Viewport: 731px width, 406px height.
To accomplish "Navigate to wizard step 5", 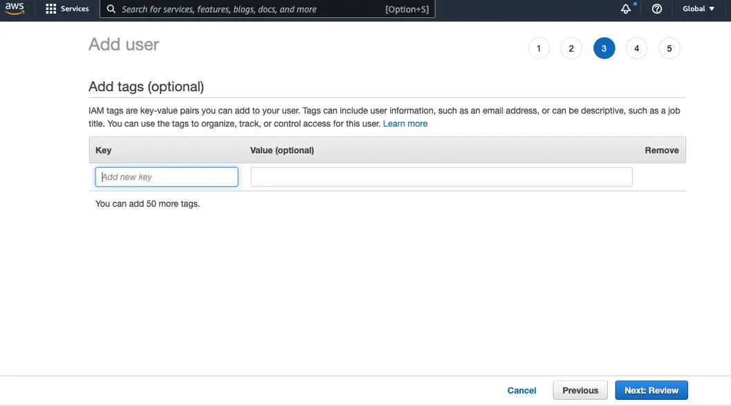I will pyautogui.click(x=669, y=48).
